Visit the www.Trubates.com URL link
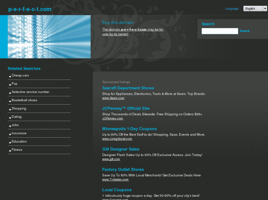Screen dimensions: 268x200 pos(115,179)
